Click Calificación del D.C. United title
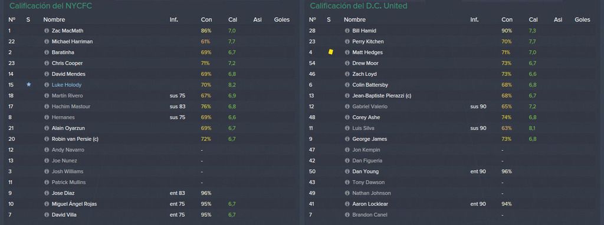 click(358, 6)
